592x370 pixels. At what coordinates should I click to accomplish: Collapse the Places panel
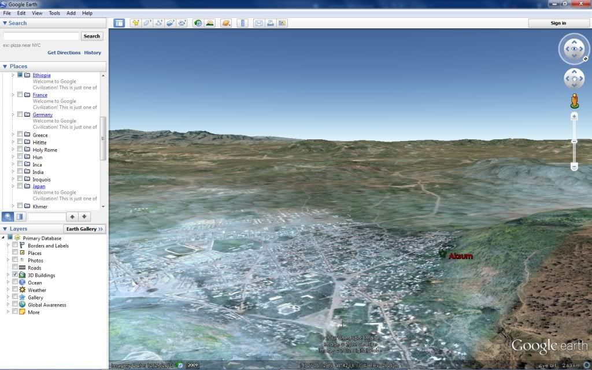click(x=5, y=66)
